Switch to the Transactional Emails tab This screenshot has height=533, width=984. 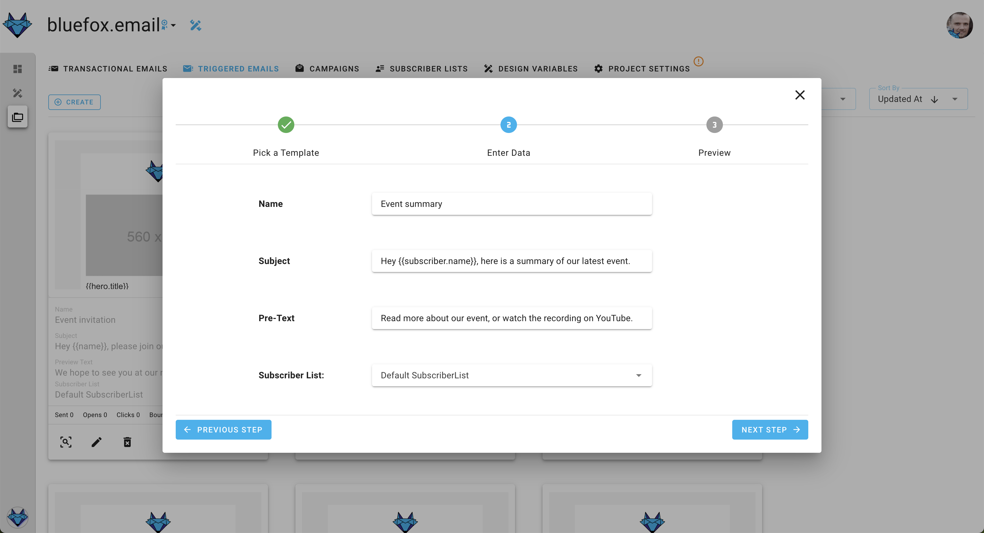(x=108, y=69)
